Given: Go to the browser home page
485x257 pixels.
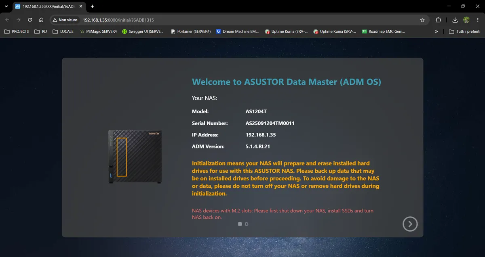Looking at the screenshot, I should [x=41, y=20].
